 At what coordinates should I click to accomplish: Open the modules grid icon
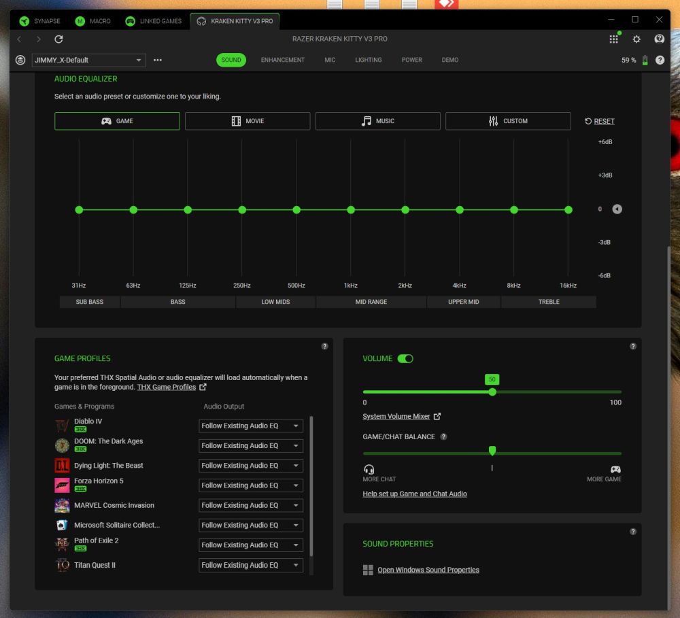[x=614, y=39]
